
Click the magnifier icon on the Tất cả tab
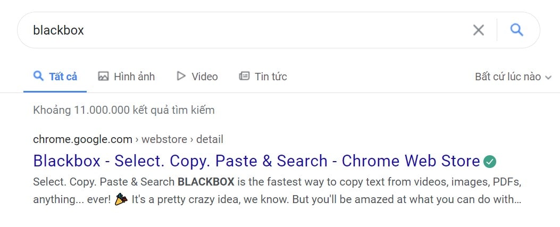click(38, 76)
